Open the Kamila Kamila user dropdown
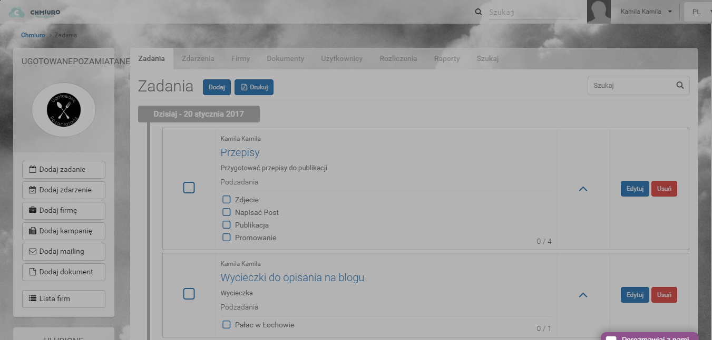Viewport: 712px width, 340px height. pos(646,12)
